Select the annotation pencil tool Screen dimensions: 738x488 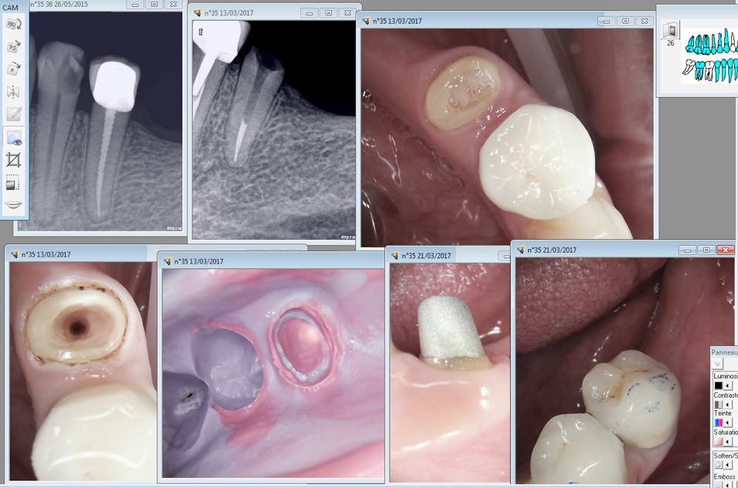13,114
